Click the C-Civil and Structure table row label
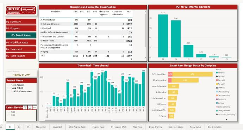The height and width of the screenshot is (131, 243). [x=50, y=24]
